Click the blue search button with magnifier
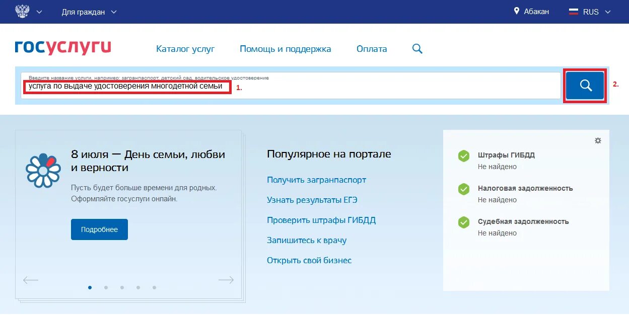 click(x=585, y=86)
